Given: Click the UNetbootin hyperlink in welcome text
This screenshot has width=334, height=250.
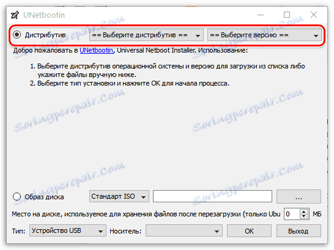Looking at the screenshot, I should pos(96,50).
